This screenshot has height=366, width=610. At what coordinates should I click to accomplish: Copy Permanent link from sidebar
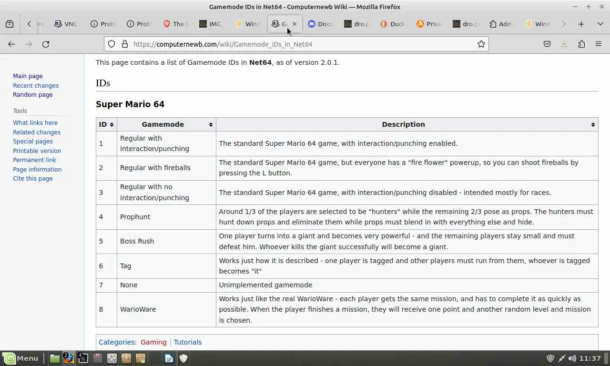click(34, 160)
